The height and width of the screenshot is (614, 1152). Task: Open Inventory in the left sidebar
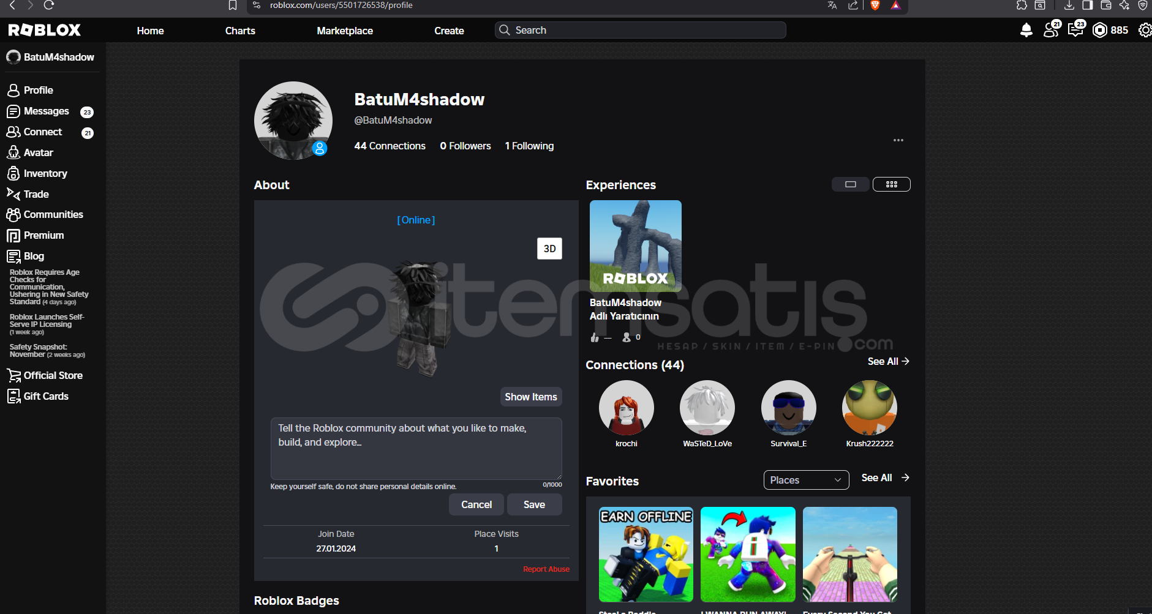point(37,173)
